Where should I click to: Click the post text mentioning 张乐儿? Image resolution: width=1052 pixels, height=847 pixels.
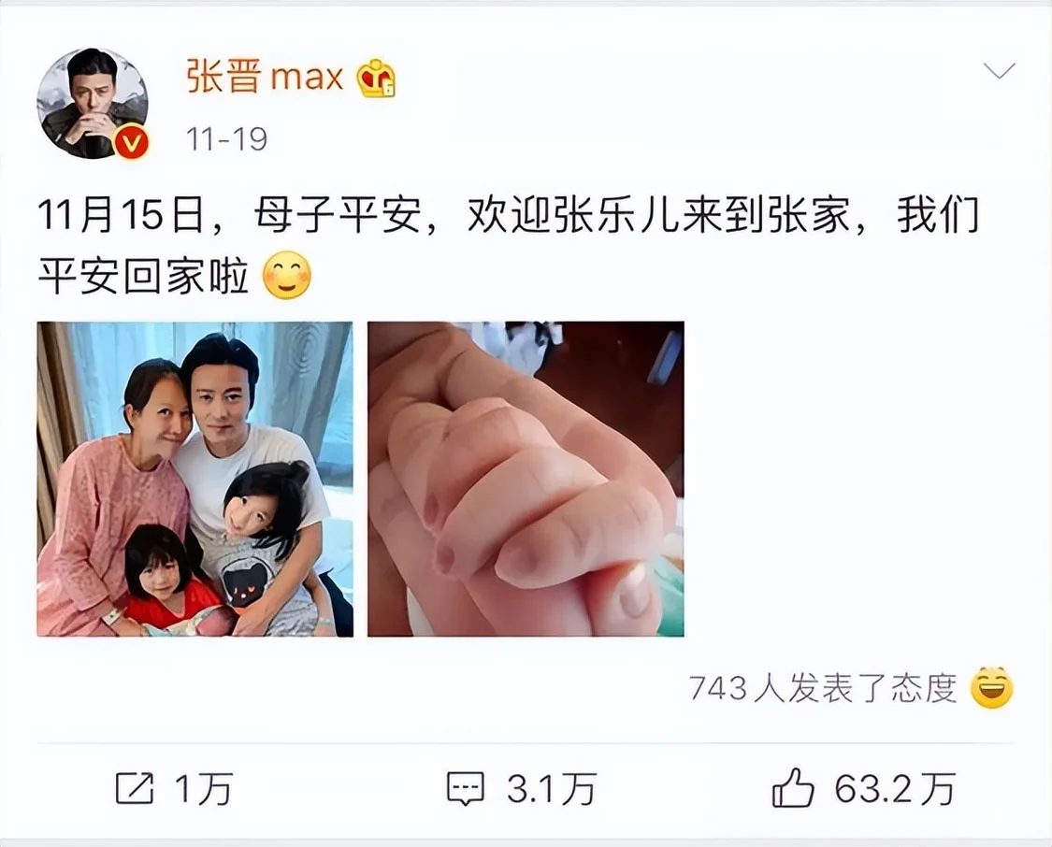coord(508,216)
